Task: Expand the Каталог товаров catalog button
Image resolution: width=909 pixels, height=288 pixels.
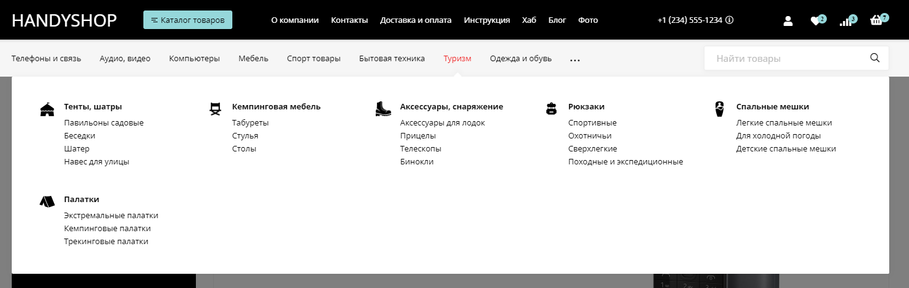Action: click(188, 20)
